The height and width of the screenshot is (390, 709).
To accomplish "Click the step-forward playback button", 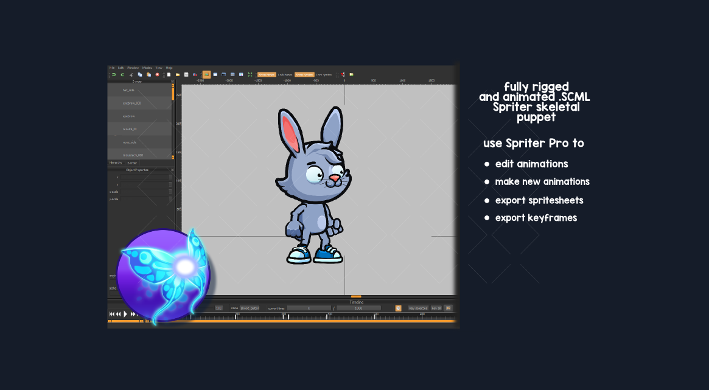I will (133, 314).
